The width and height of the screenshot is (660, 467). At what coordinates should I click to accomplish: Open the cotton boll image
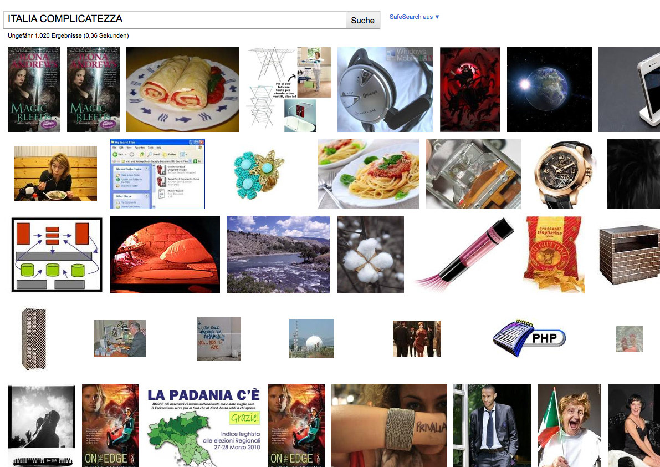(x=370, y=255)
